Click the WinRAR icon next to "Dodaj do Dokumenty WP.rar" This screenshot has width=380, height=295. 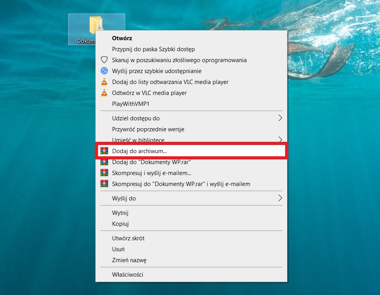[104, 162]
